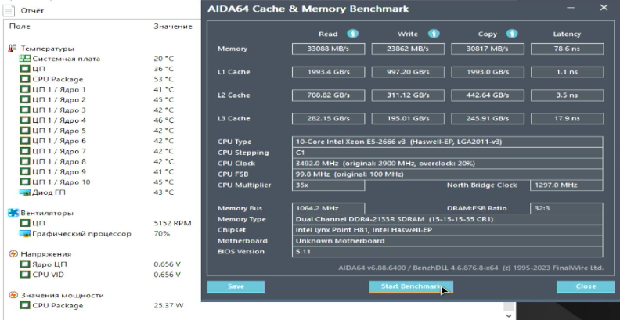Image resolution: width=620 pixels, height=320 pixels.
Task: Click the CPU FSB field 99.8 MHz
Action: pyautogui.click(x=448, y=174)
